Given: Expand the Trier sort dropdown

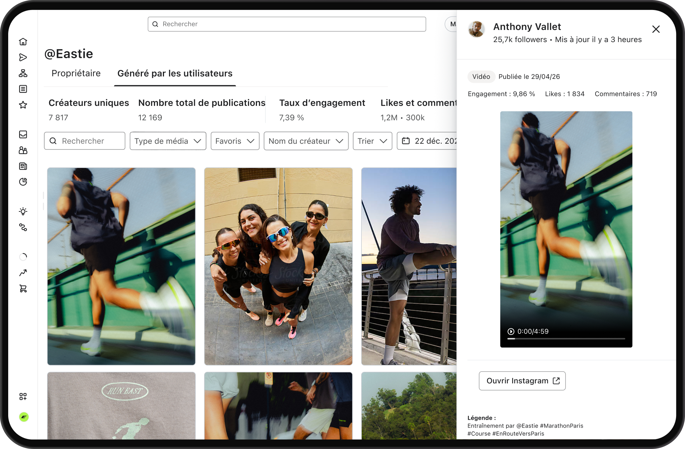Looking at the screenshot, I should 372,141.
